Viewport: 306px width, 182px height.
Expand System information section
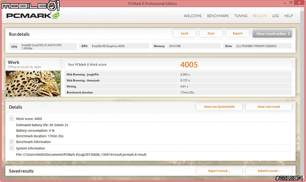pos(11,148)
